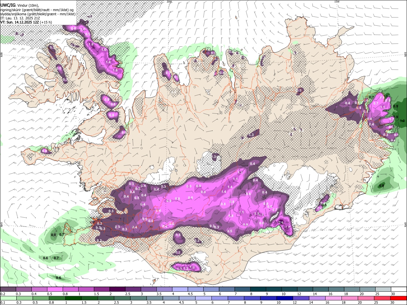Click the palest green 0.1 swatch in the lower legend row
The image size is (407, 305).
tap(8, 298)
